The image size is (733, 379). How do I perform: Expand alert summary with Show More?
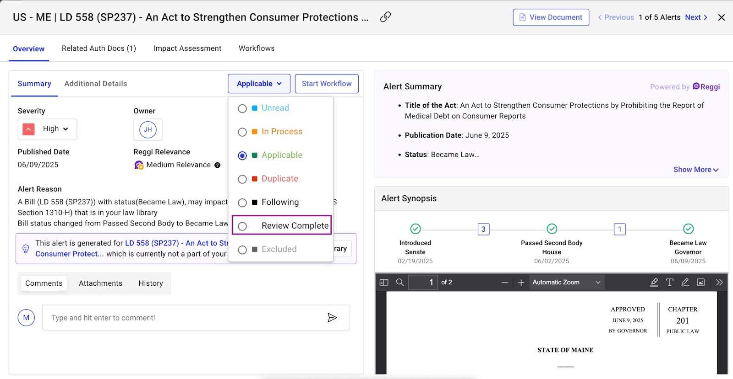[695, 170]
